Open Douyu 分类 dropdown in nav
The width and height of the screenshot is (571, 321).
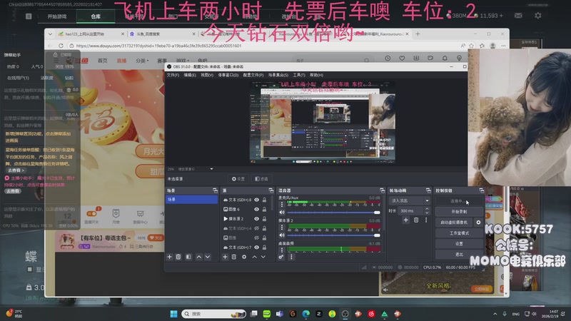coord(142,61)
